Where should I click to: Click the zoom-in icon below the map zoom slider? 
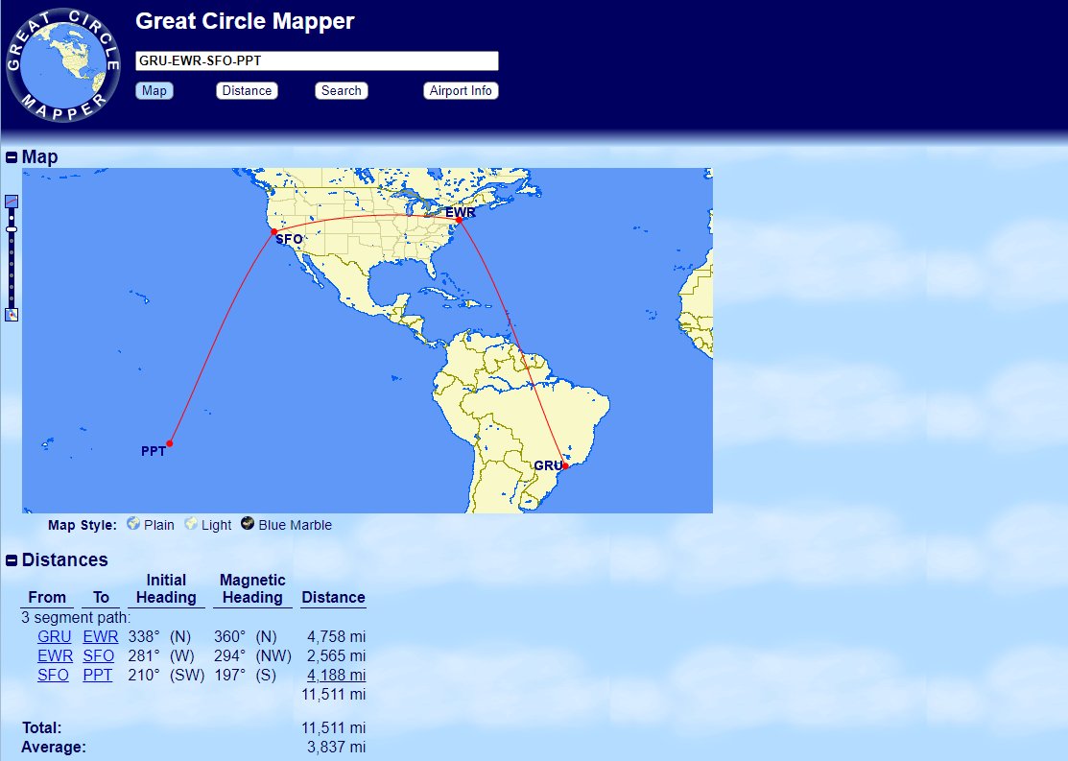pos(12,315)
